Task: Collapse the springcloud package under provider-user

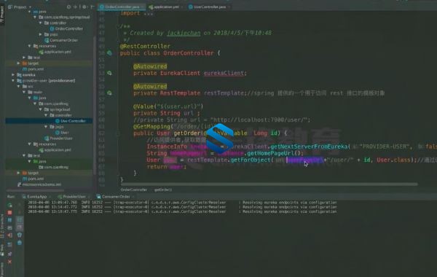Action: click(40, 109)
